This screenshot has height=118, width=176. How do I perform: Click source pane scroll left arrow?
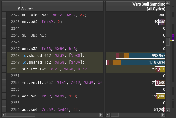3,115
